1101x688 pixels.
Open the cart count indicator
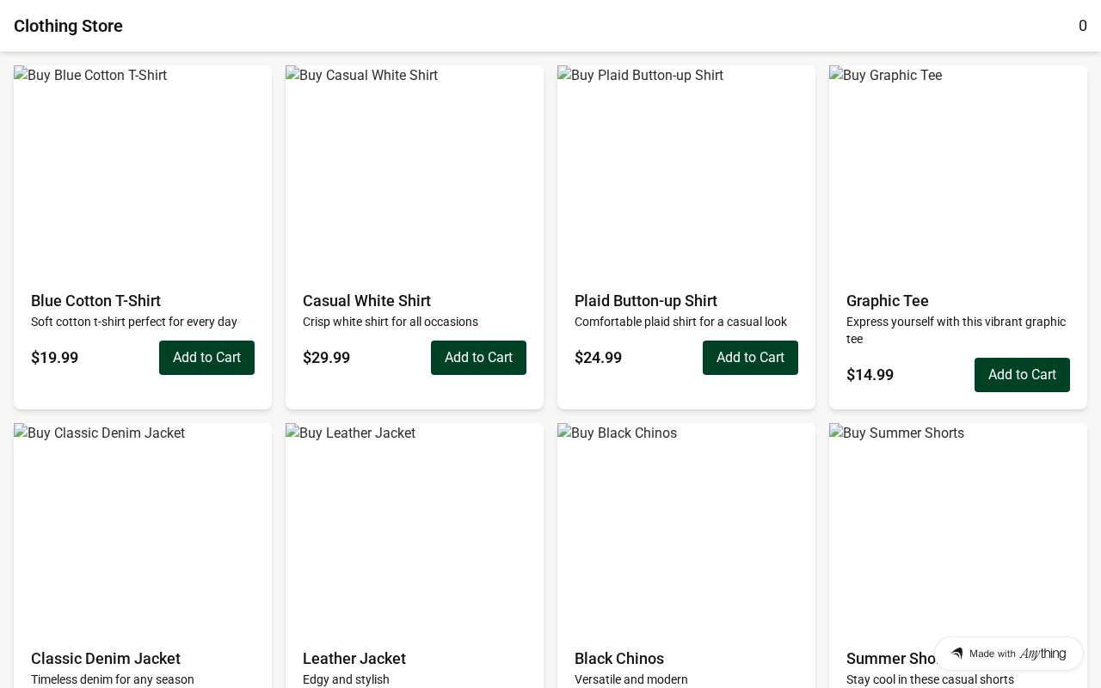tap(1082, 26)
